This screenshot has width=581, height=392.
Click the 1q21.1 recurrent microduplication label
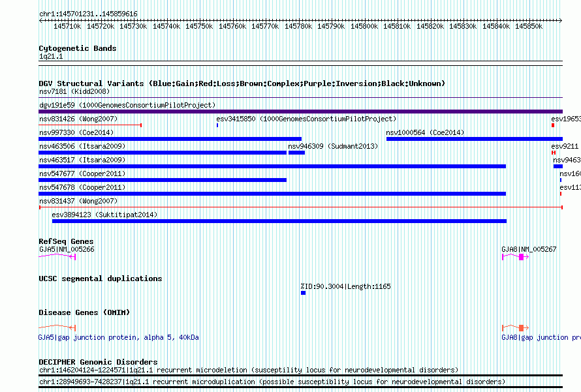tap(272, 382)
